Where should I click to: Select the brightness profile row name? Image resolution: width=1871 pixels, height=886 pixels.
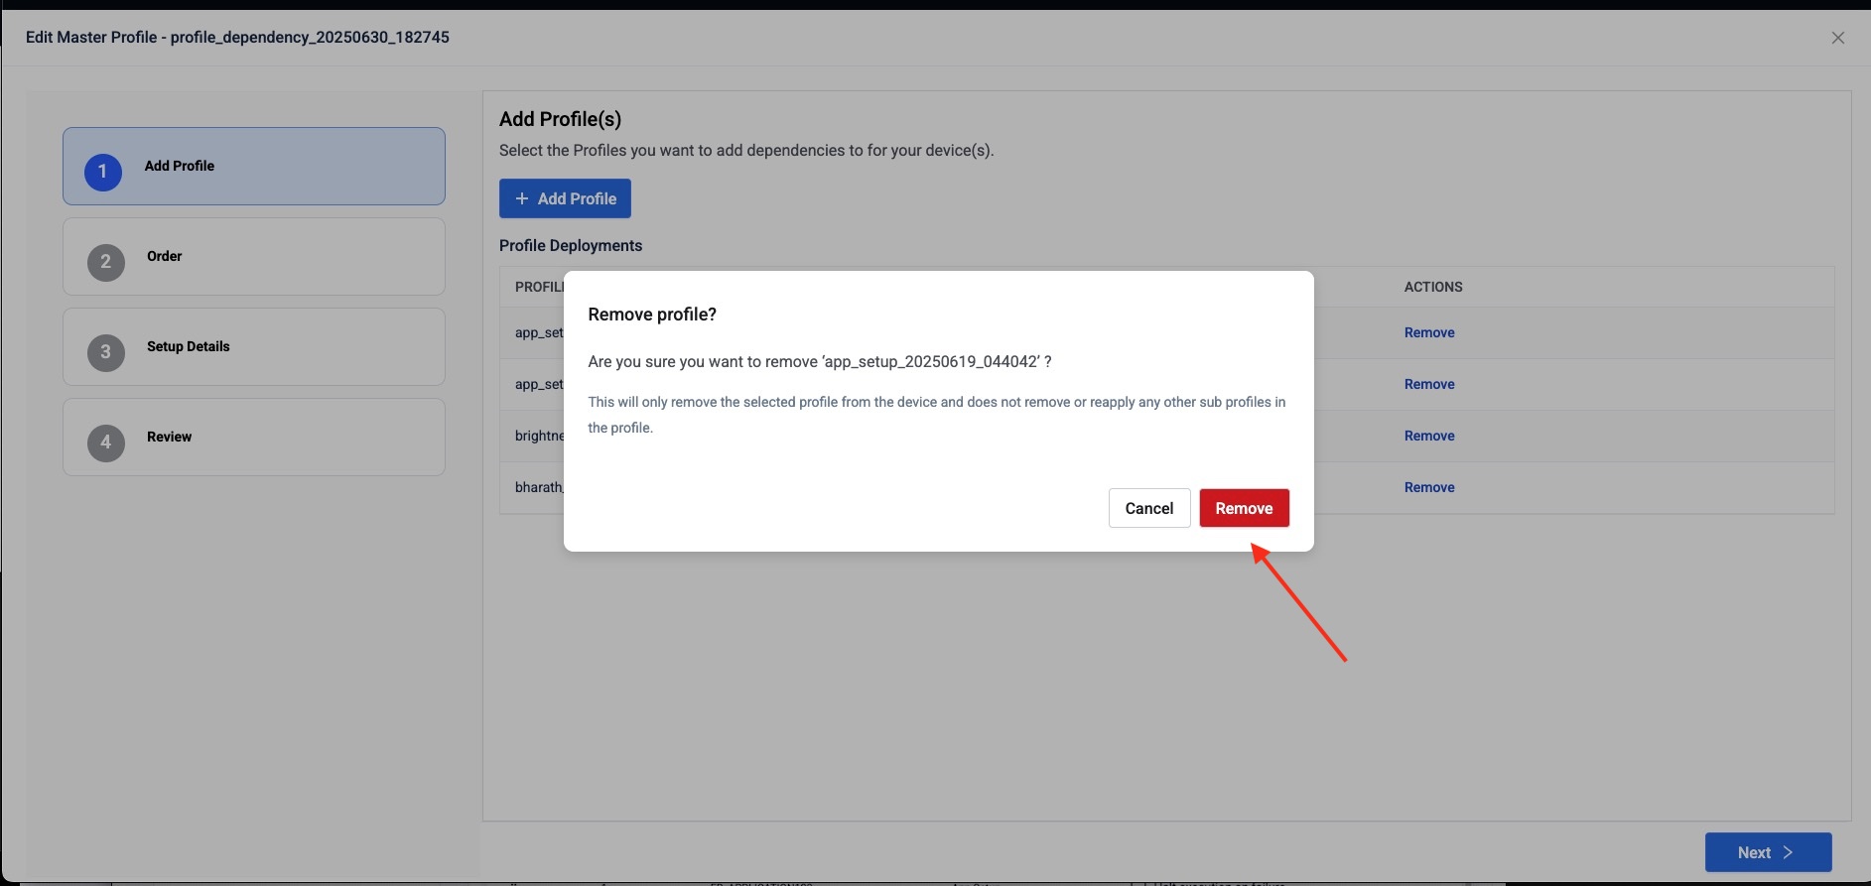(x=539, y=436)
